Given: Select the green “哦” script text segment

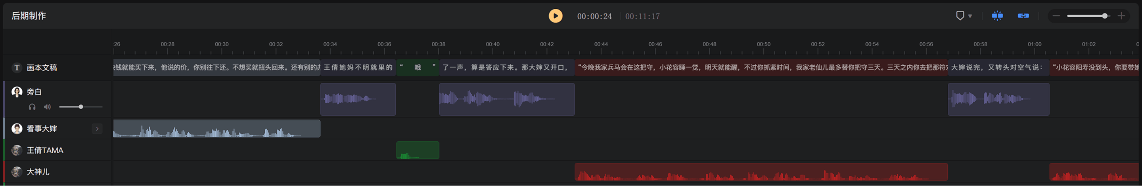Looking at the screenshot, I should point(418,68).
